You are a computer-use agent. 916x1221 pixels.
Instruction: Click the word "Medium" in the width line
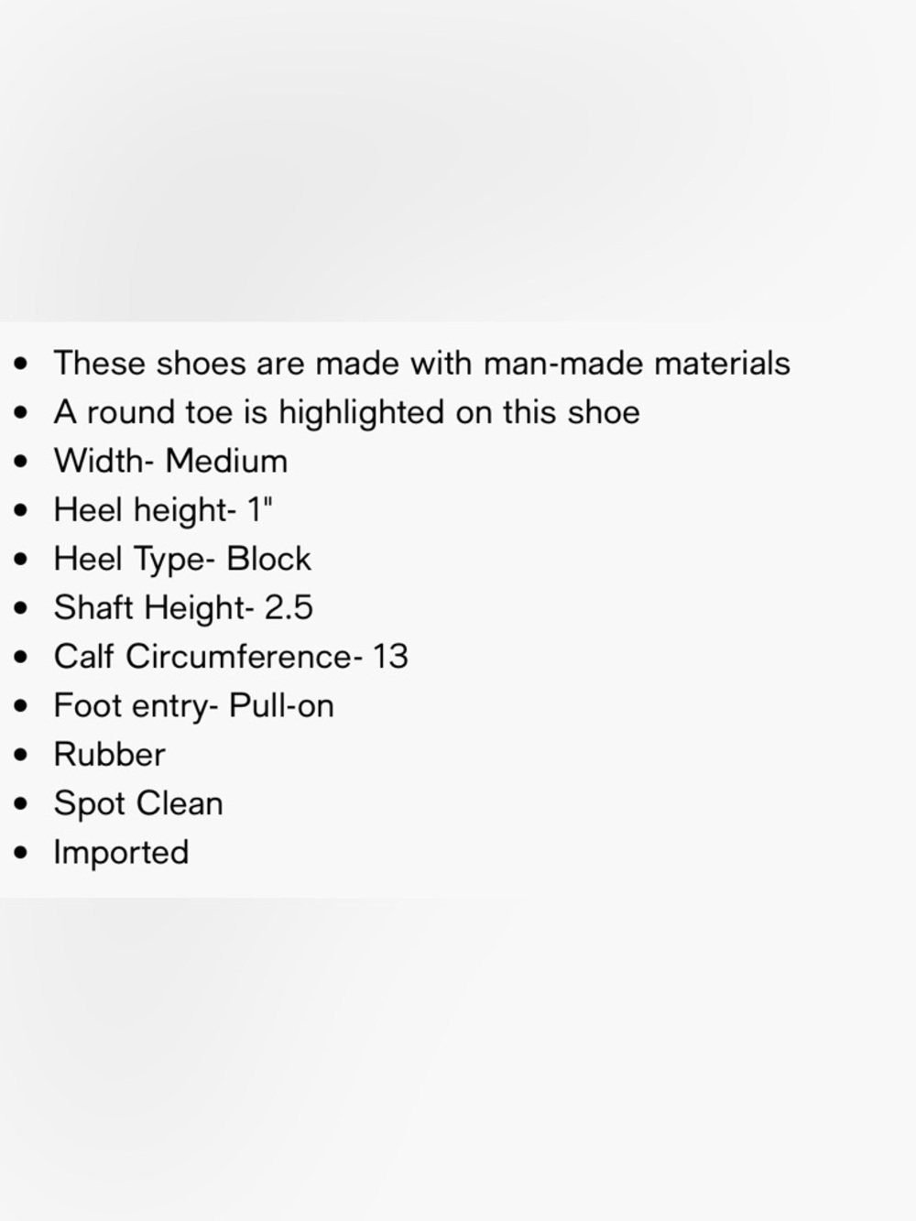[x=226, y=461]
